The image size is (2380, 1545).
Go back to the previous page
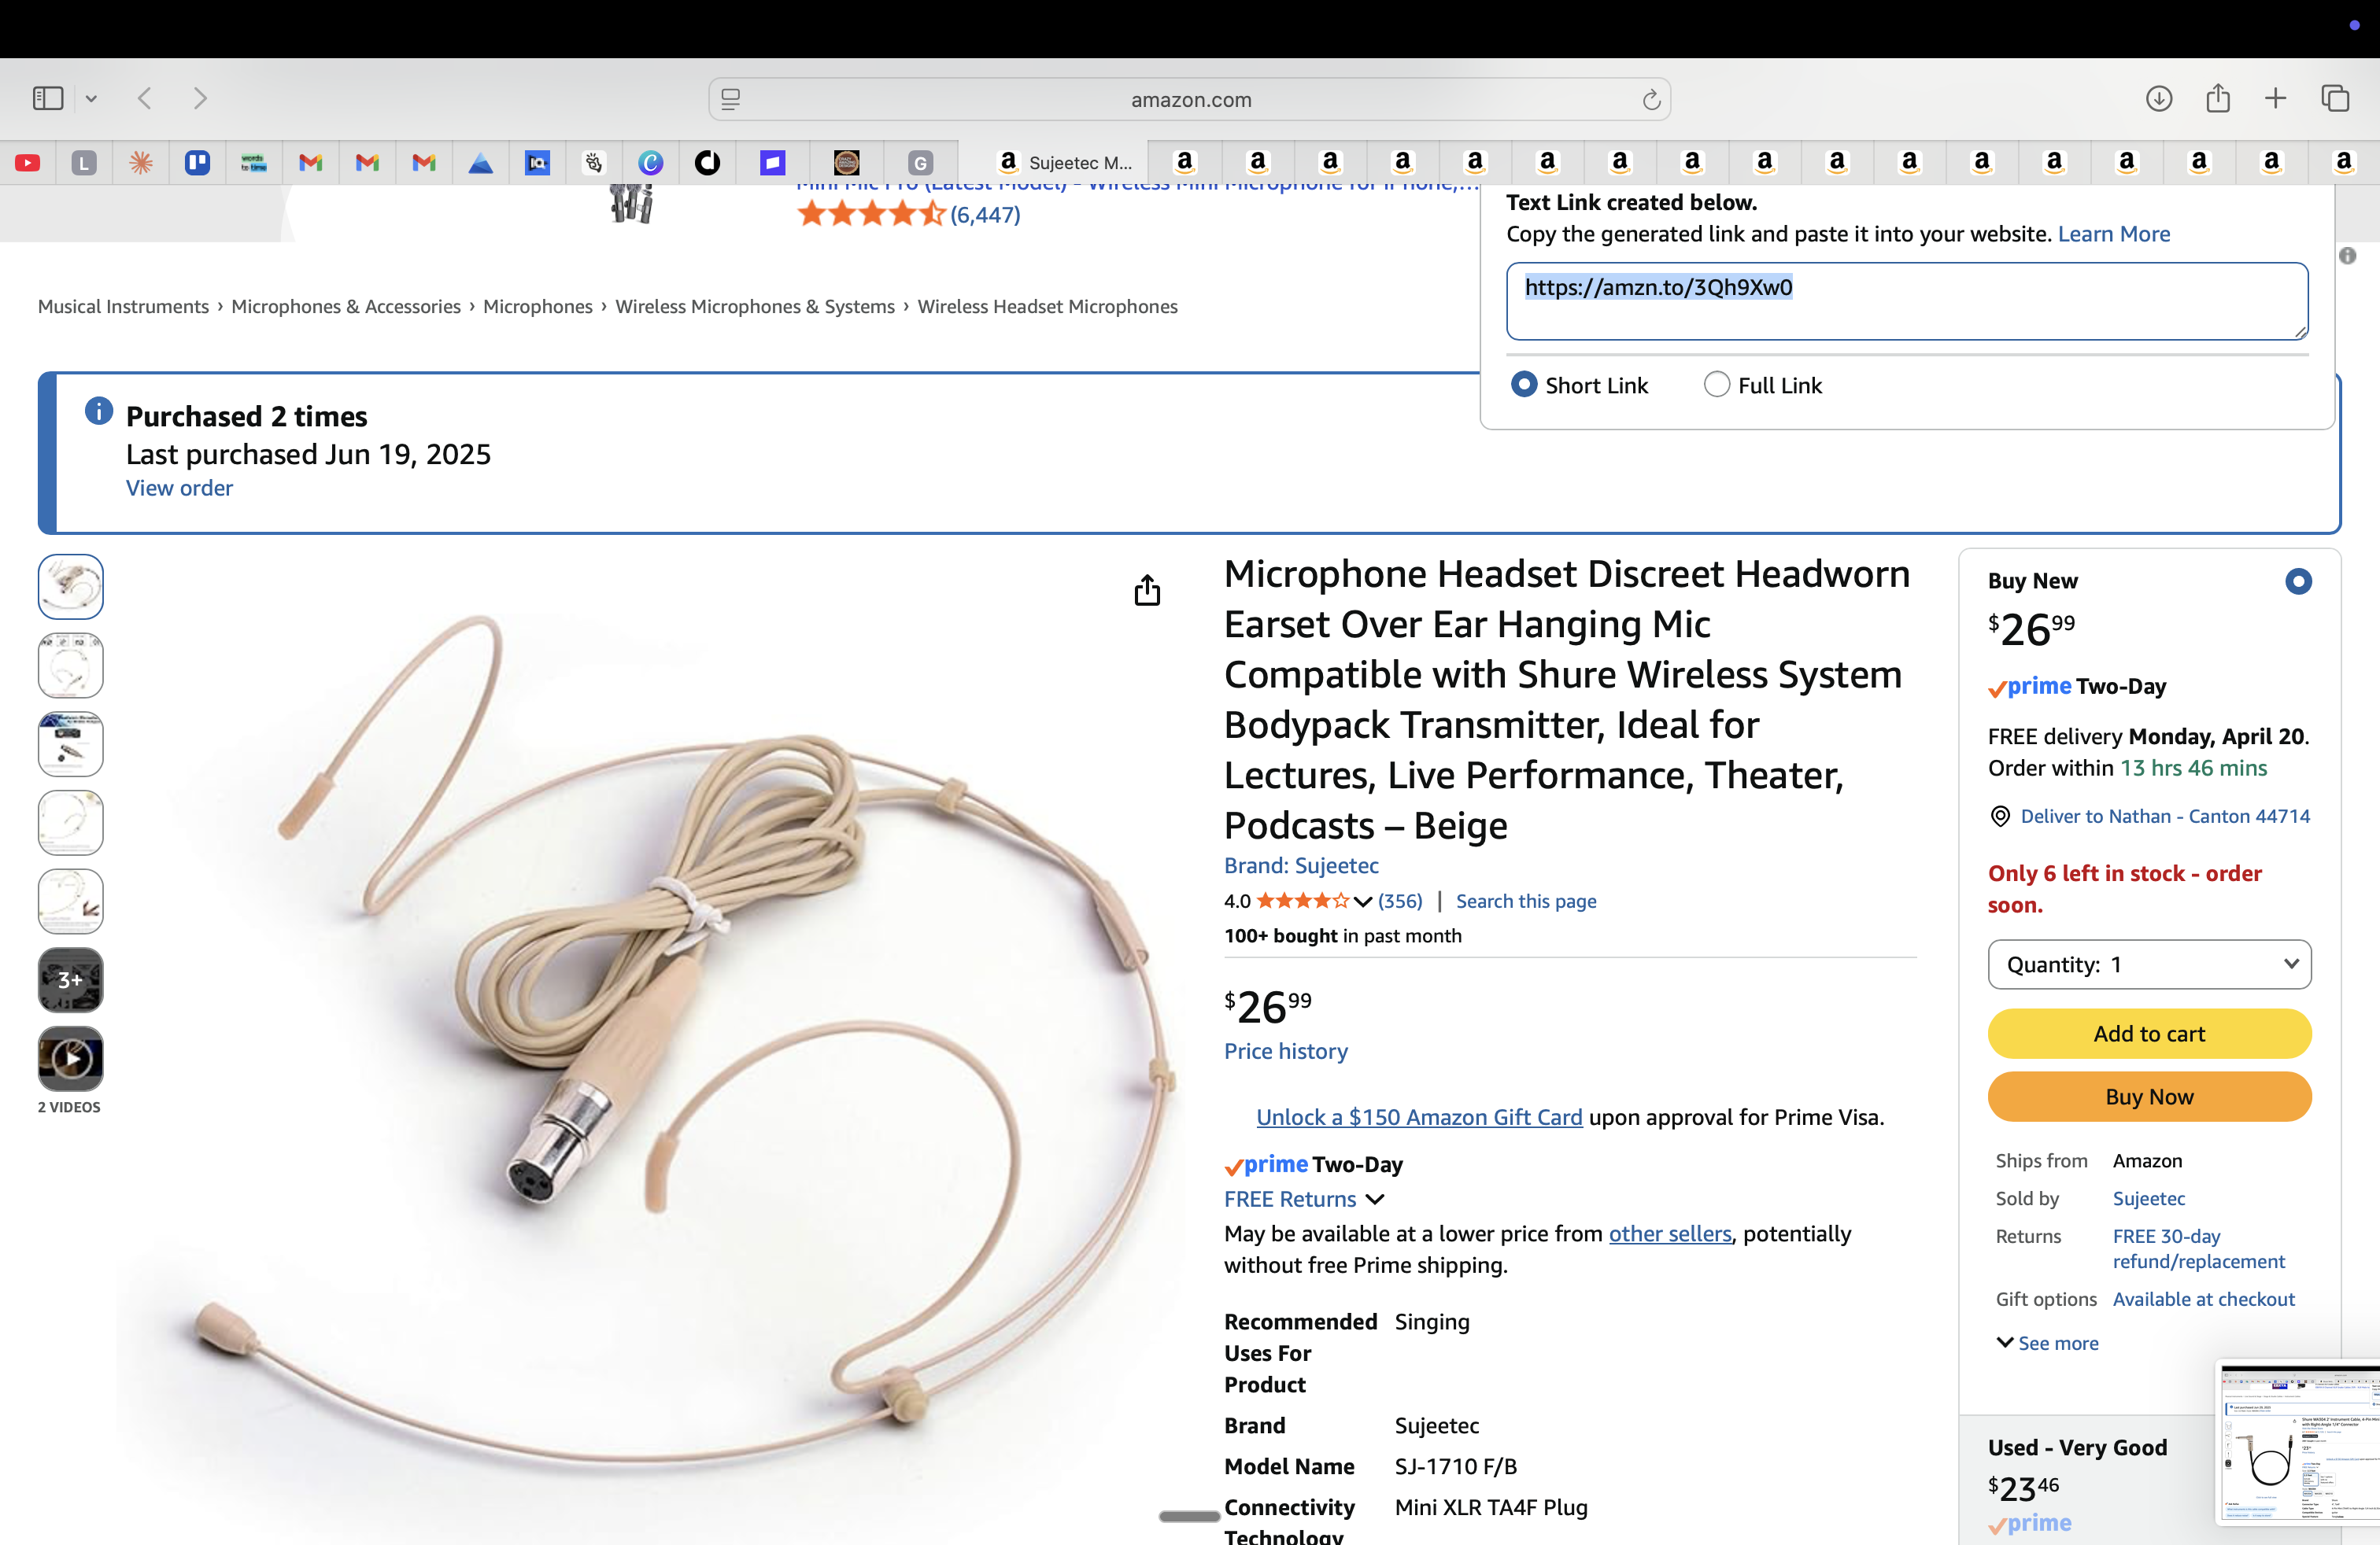[145, 98]
